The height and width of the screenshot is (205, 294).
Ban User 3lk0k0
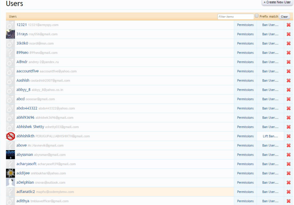point(270,43)
